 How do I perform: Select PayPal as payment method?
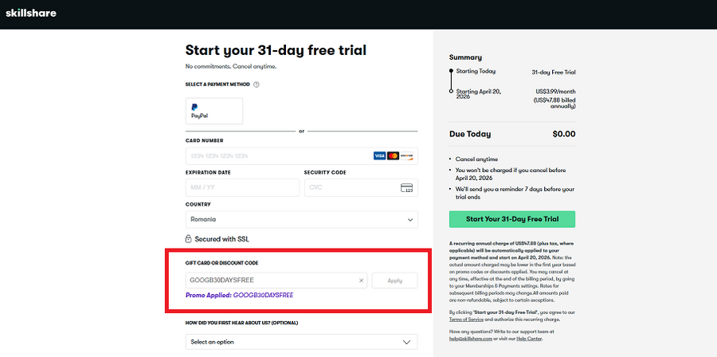tap(214, 111)
